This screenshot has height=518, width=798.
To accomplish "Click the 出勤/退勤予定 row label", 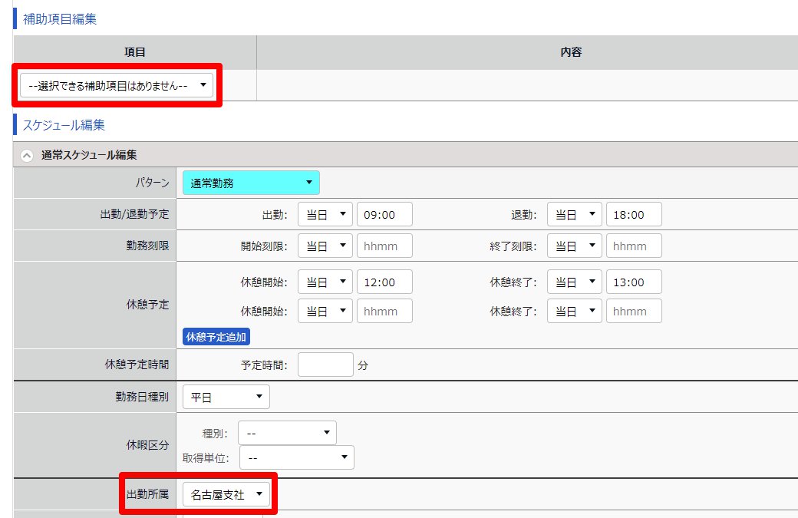I will (x=135, y=214).
